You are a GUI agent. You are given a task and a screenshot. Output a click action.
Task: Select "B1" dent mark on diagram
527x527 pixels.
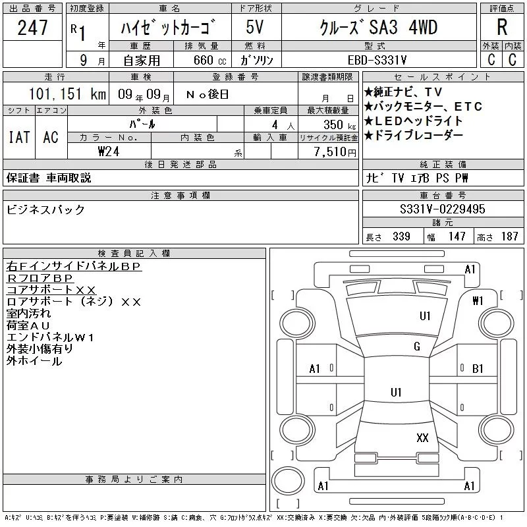pyautogui.click(x=478, y=369)
